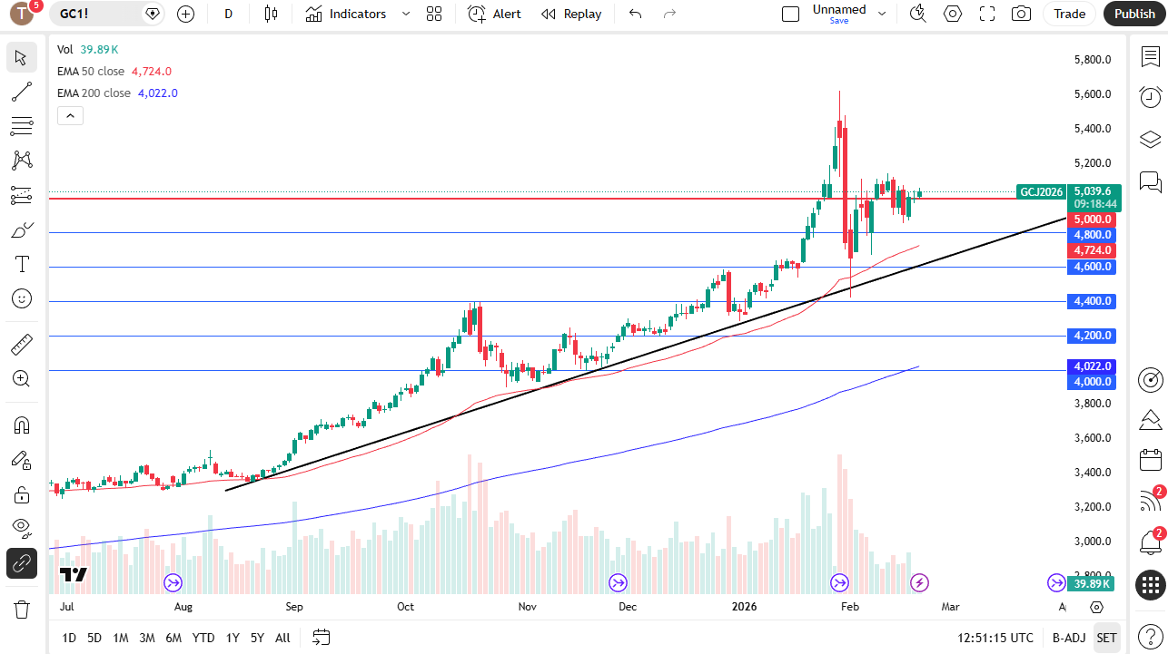Enter fullscreen mode
The image size is (1168, 654).
coord(987,14)
